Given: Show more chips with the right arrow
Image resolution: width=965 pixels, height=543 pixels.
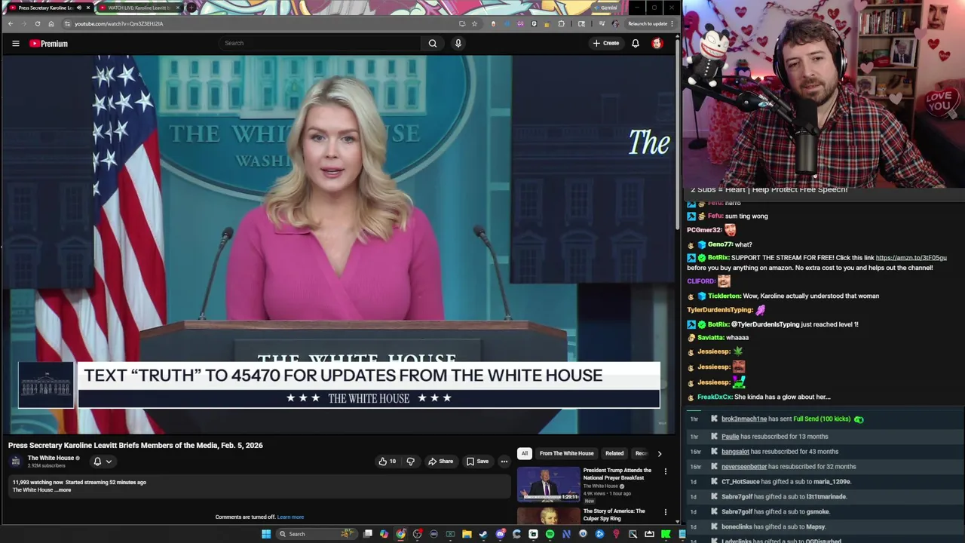Looking at the screenshot, I should pos(660,453).
